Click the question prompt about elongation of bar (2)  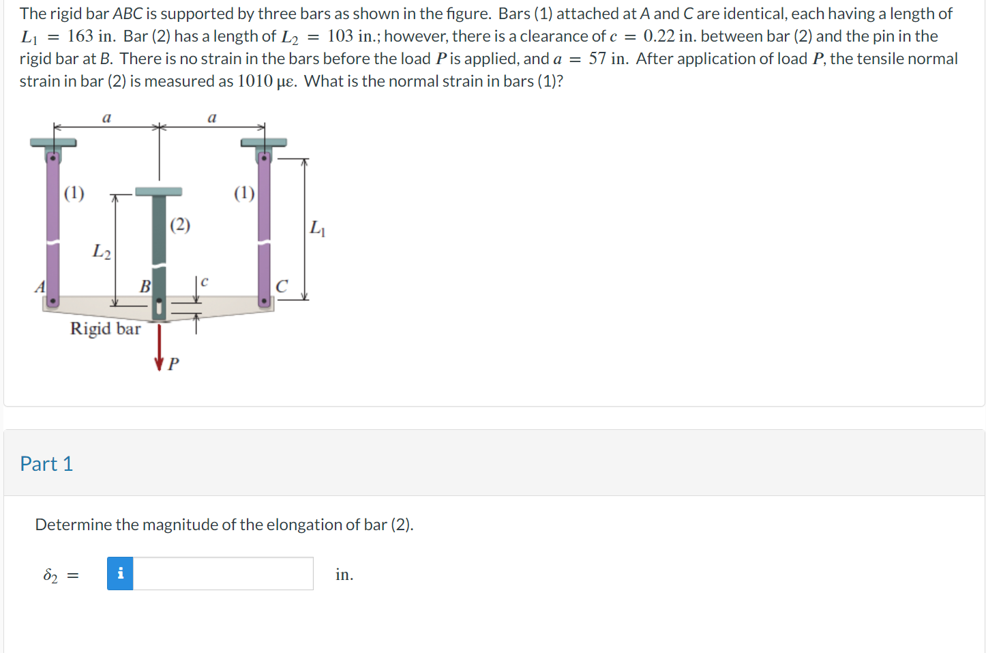225,524
